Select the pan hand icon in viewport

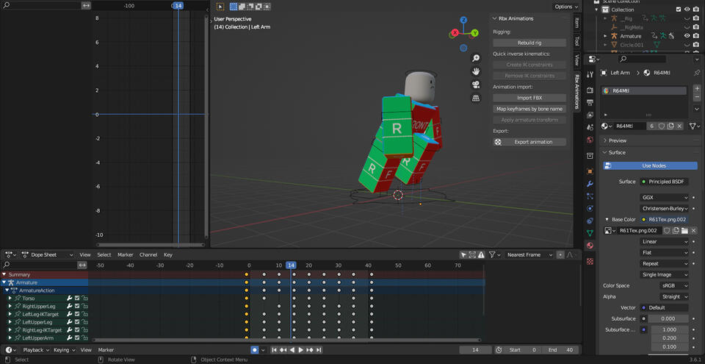476,71
